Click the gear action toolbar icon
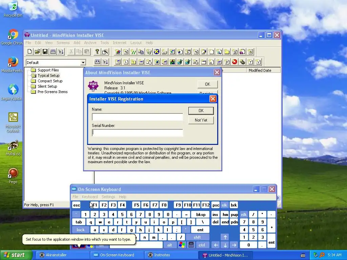 [x=243, y=62]
